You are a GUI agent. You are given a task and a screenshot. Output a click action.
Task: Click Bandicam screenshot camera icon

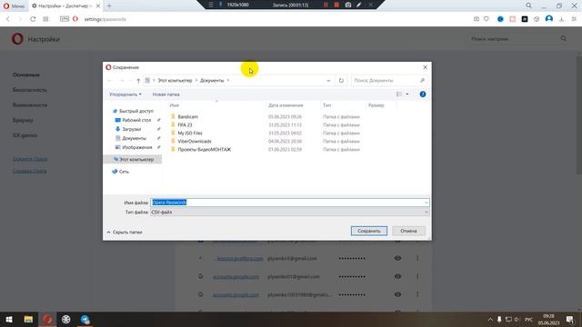[x=348, y=5]
